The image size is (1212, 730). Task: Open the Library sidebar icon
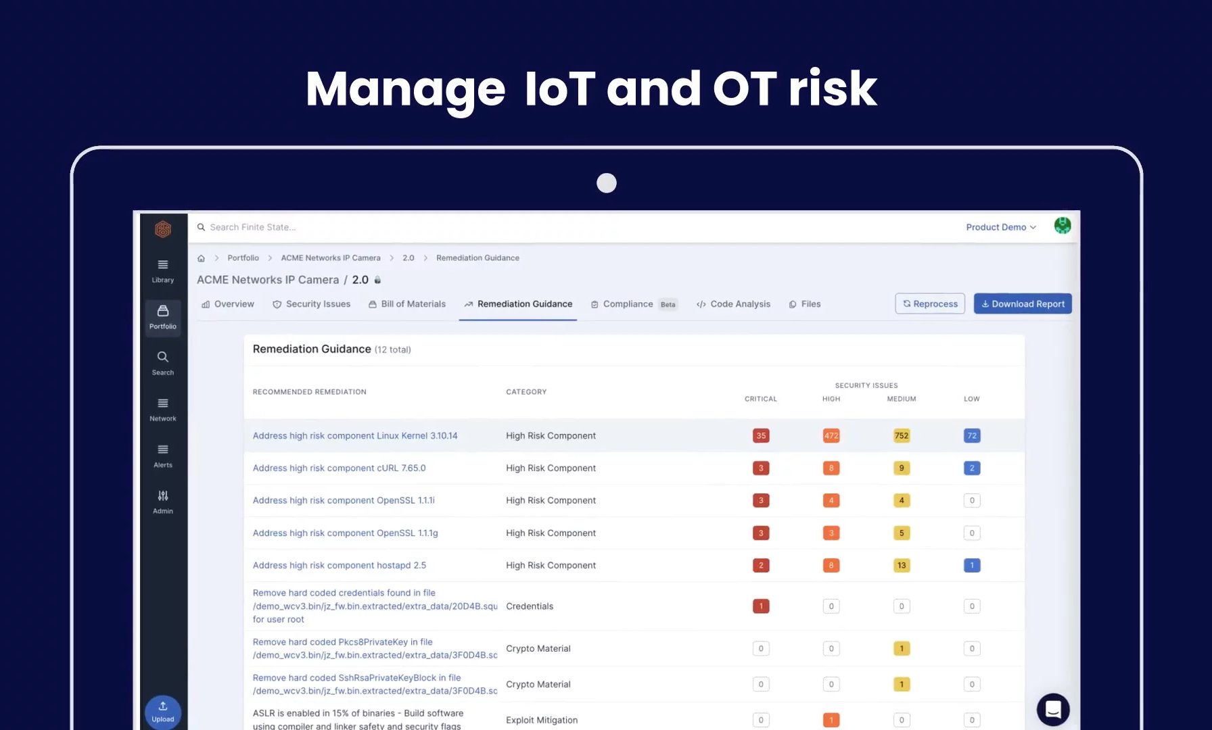pyautogui.click(x=163, y=271)
